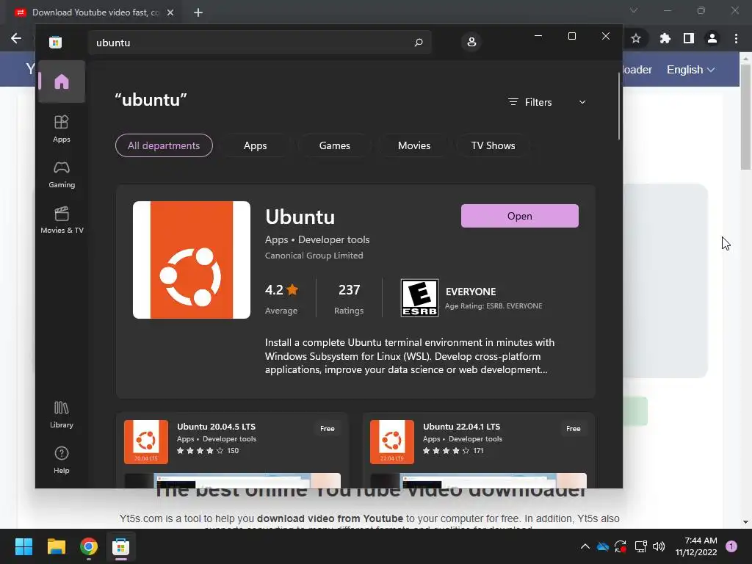Open Ubuntu 22.04.1 LTS title

click(461, 427)
